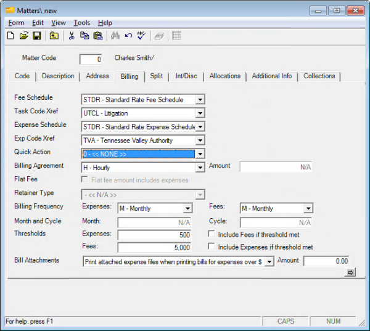Image resolution: width=370 pixels, height=331 pixels.
Task: Open the Billing Agreement dropdown
Action: pos(199,167)
